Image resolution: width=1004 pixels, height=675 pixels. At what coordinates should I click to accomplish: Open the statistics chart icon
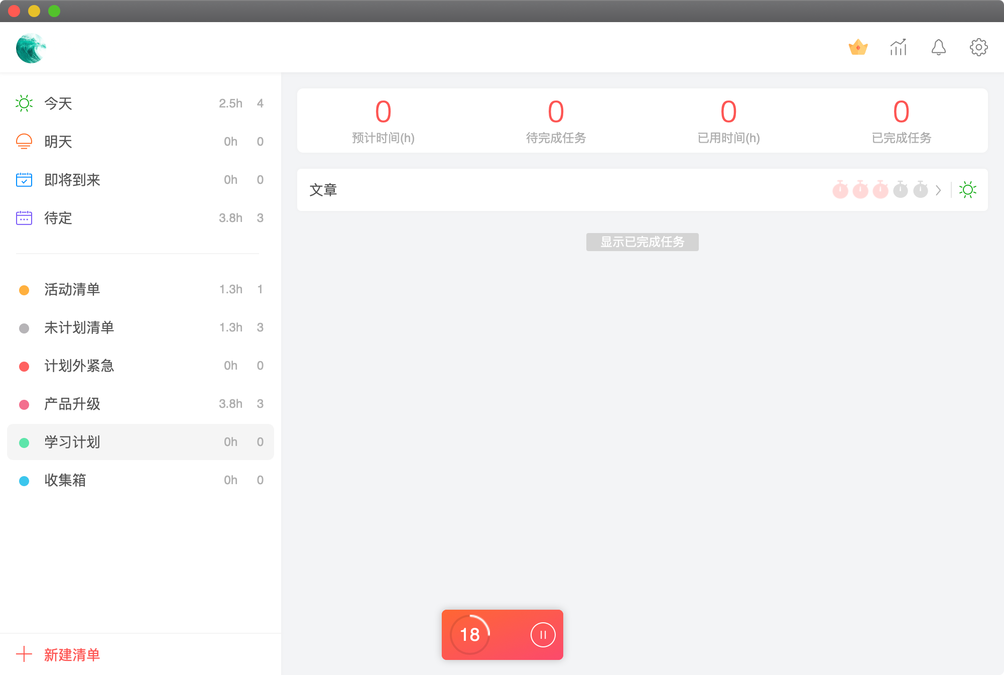tap(898, 47)
